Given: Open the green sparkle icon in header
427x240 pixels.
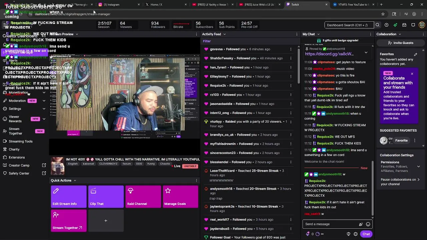Looking at the screenshot, I should coord(395,25).
